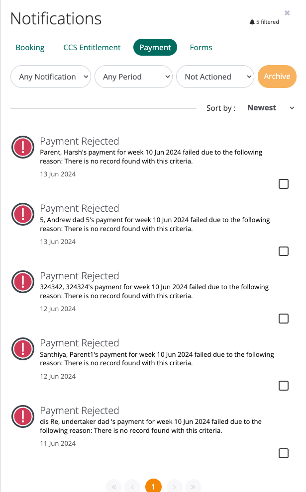The image size is (306, 492).
Task: Expand the Any Period filter
Action: 133,77
